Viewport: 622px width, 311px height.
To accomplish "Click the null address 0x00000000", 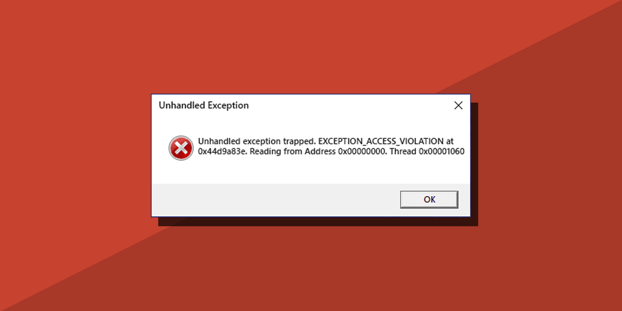I will coord(362,151).
